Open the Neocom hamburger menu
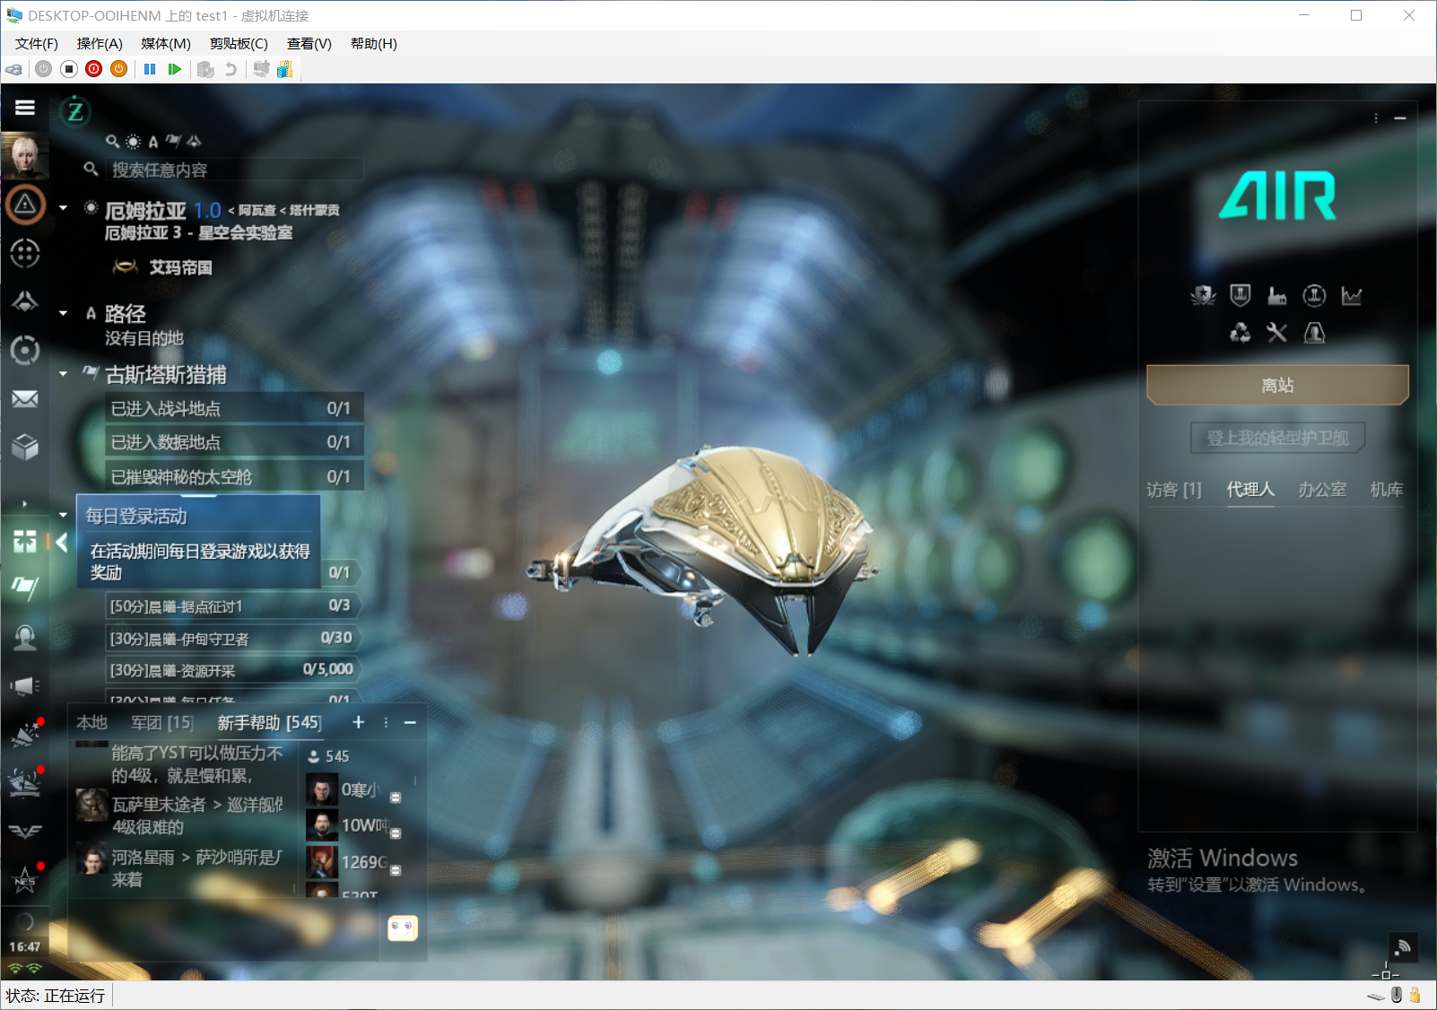This screenshot has width=1437, height=1010. coord(25,108)
